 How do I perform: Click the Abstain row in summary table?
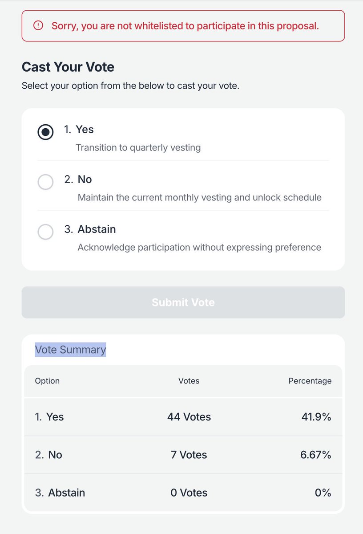[183, 493]
